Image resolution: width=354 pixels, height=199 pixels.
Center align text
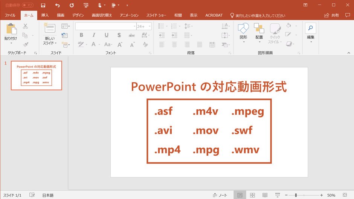(x=174, y=44)
